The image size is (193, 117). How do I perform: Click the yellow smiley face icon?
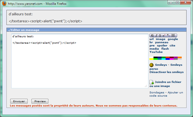152,65
